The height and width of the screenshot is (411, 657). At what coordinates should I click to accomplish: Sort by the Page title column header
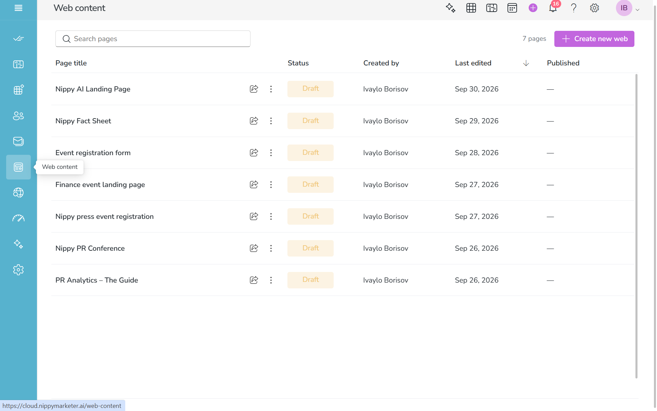coord(71,63)
